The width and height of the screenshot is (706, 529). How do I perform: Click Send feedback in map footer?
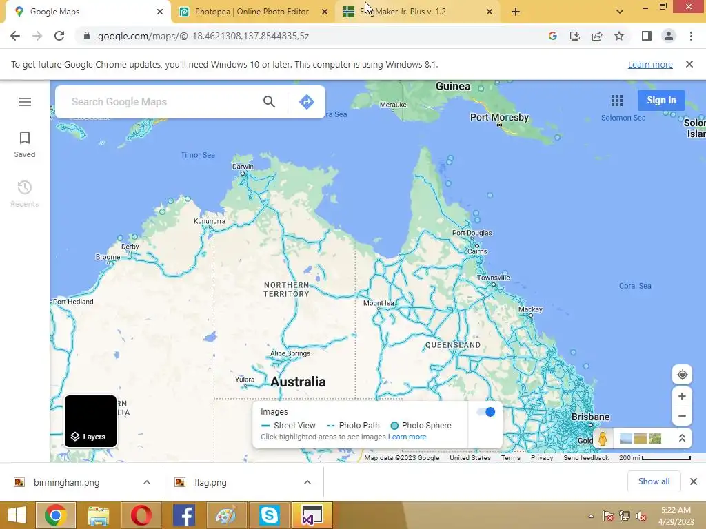(586, 457)
